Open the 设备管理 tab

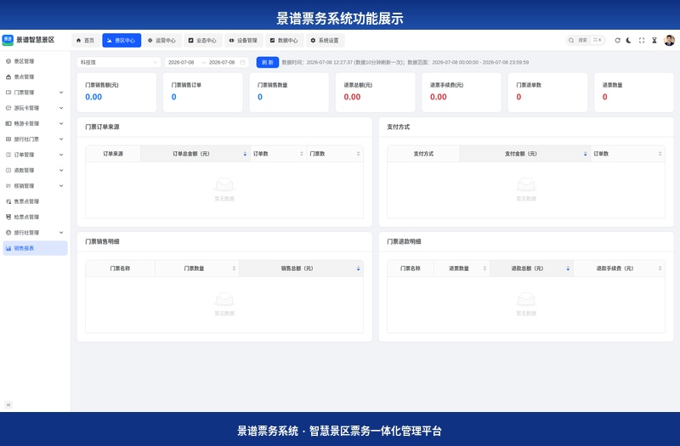(x=243, y=40)
